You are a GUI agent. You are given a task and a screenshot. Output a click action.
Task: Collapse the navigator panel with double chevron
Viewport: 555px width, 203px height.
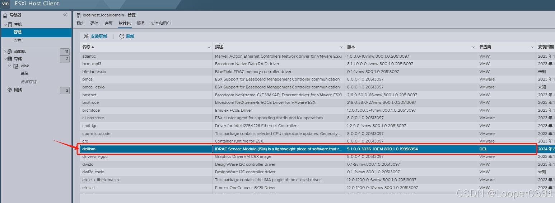click(65, 15)
